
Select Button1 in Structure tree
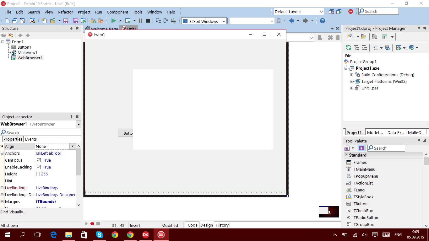coord(24,47)
